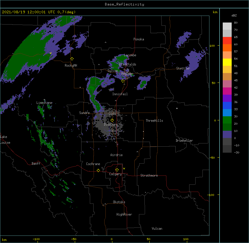Click the Limestone label
The image size is (249, 243).
click(x=44, y=103)
